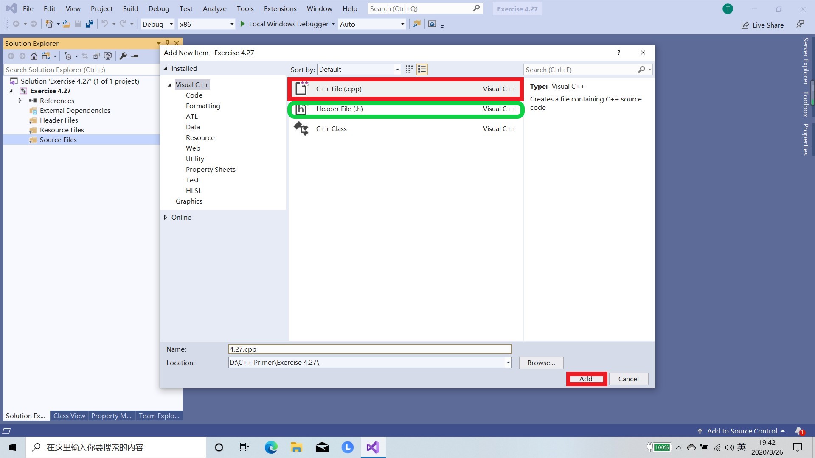Click the Save All icon on toolbar

point(89,24)
